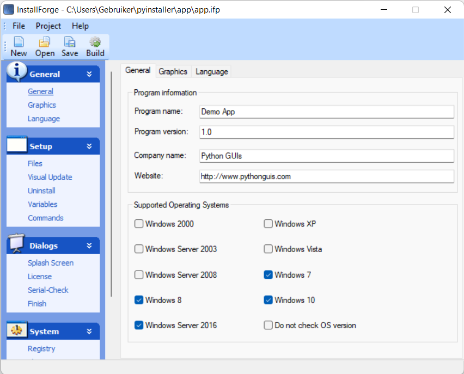Switch to the Graphics tab

(173, 72)
